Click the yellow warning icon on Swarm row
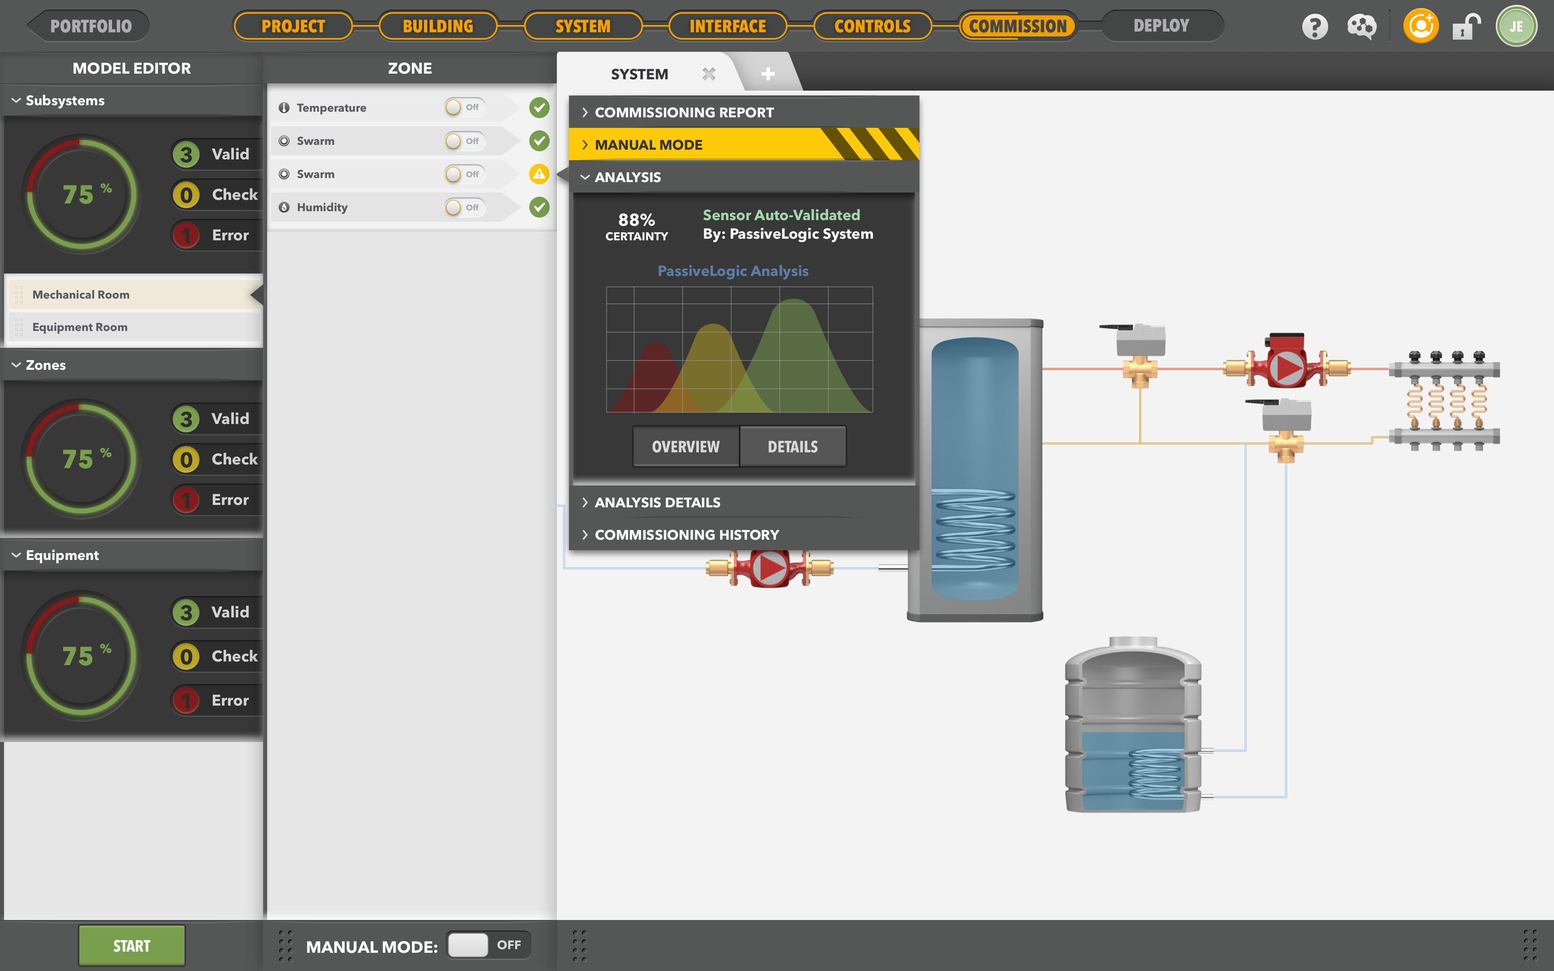The height and width of the screenshot is (971, 1554). [x=539, y=174]
